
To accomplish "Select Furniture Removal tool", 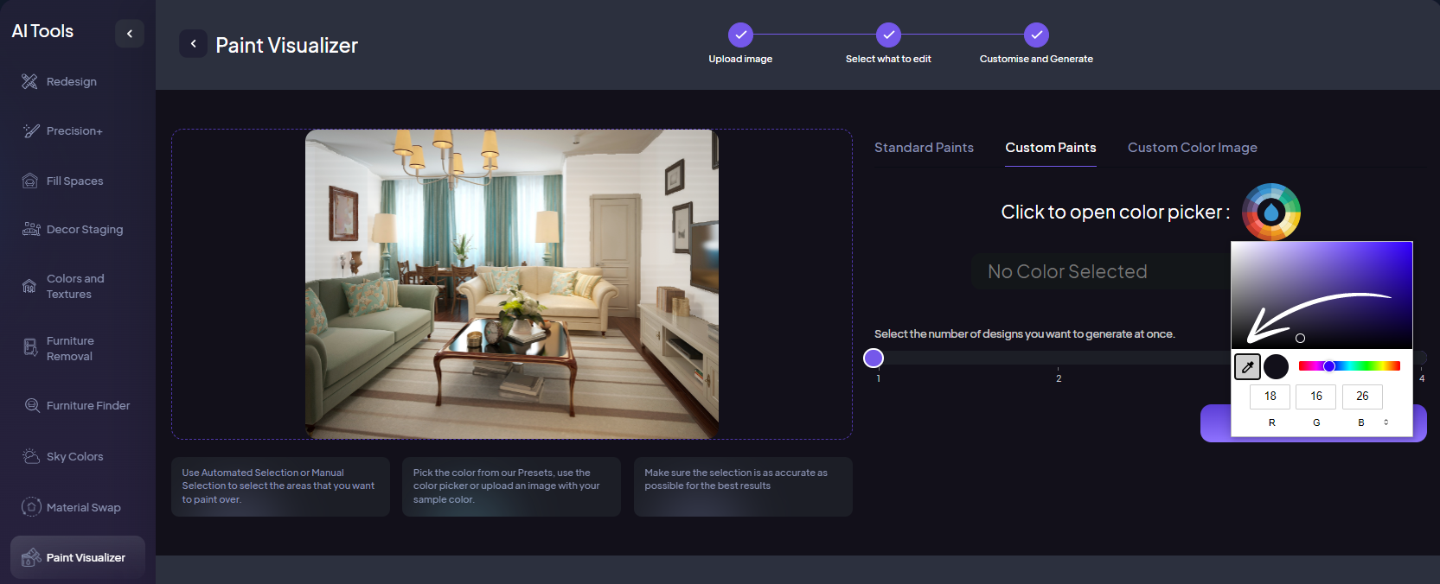I will 69,348.
